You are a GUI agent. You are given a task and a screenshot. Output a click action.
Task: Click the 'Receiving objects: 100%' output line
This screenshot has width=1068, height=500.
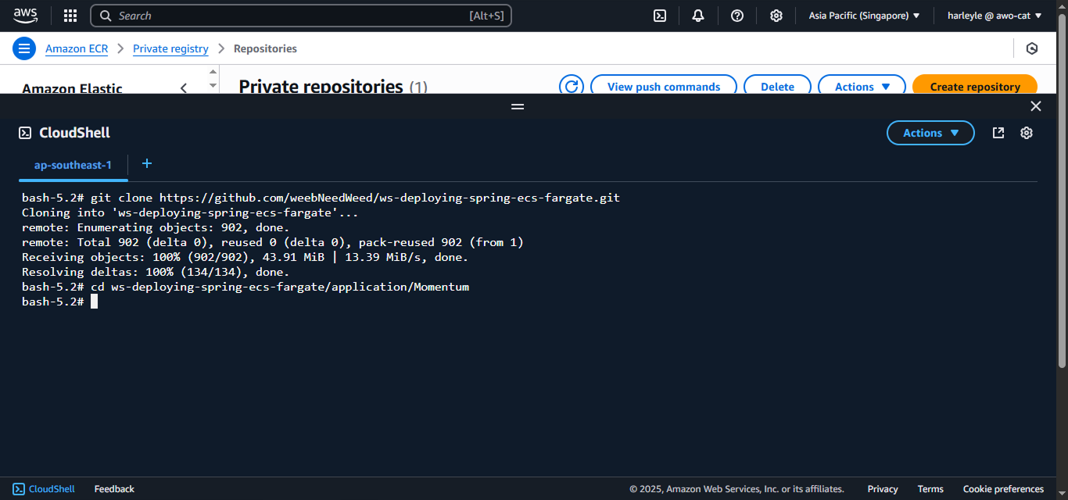[245, 257]
